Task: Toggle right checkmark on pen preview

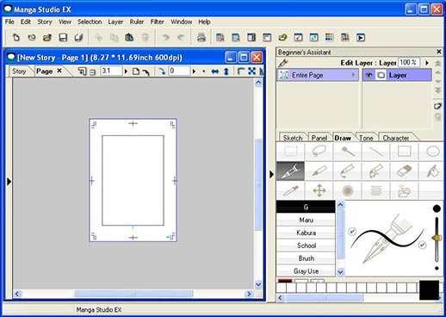Action: (422, 245)
